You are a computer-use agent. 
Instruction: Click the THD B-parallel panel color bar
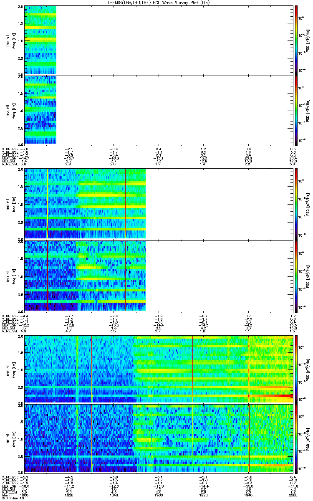[296, 276]
